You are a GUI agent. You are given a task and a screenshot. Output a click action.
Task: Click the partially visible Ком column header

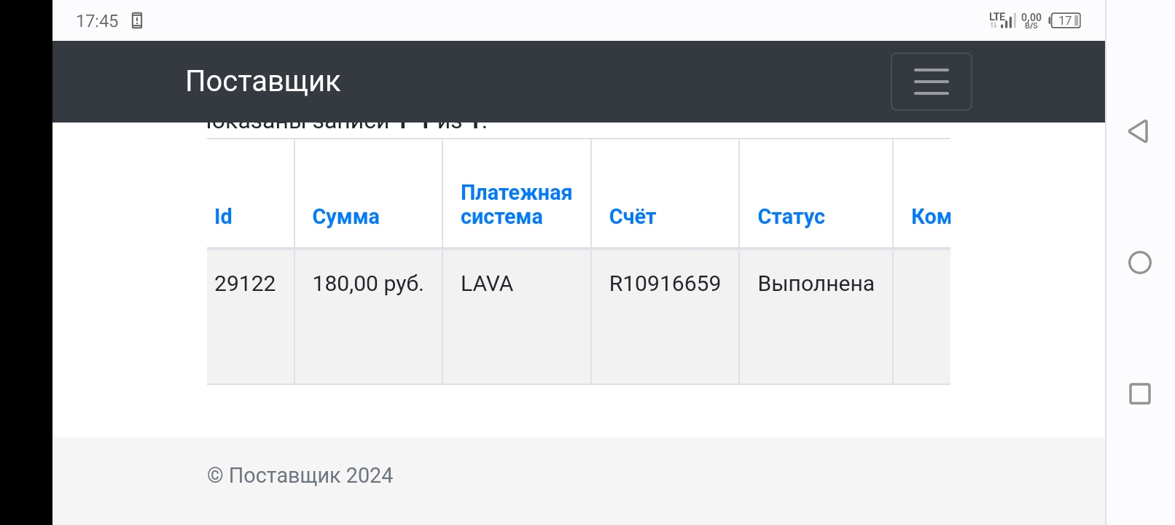(x=930, y=217)
